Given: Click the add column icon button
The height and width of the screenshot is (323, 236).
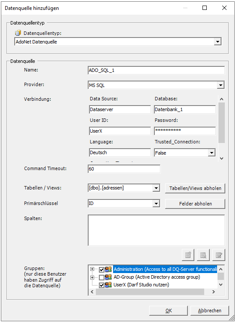Looking at the screenshot, I should click(x=188, y=255).
